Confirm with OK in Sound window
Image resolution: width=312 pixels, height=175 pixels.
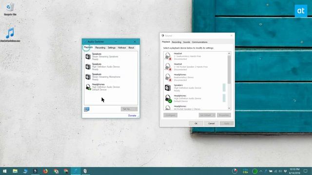(196, 123)
